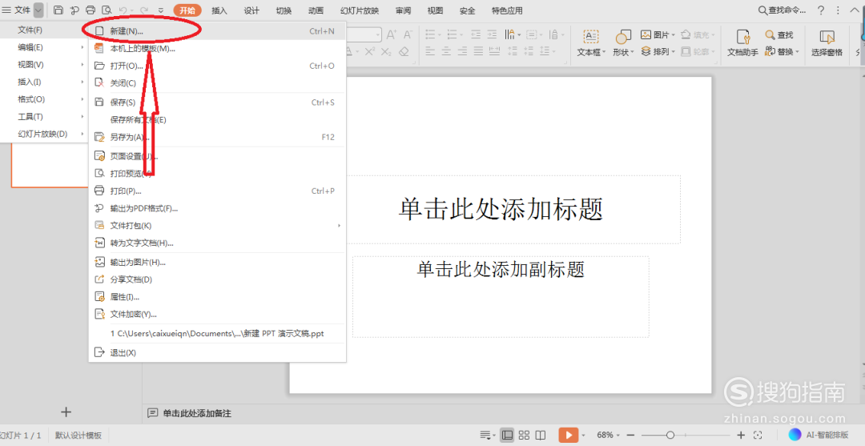Select the 开始 ribbon tab
The width and height of the screenshot is (865, 446).
point(187,10)
